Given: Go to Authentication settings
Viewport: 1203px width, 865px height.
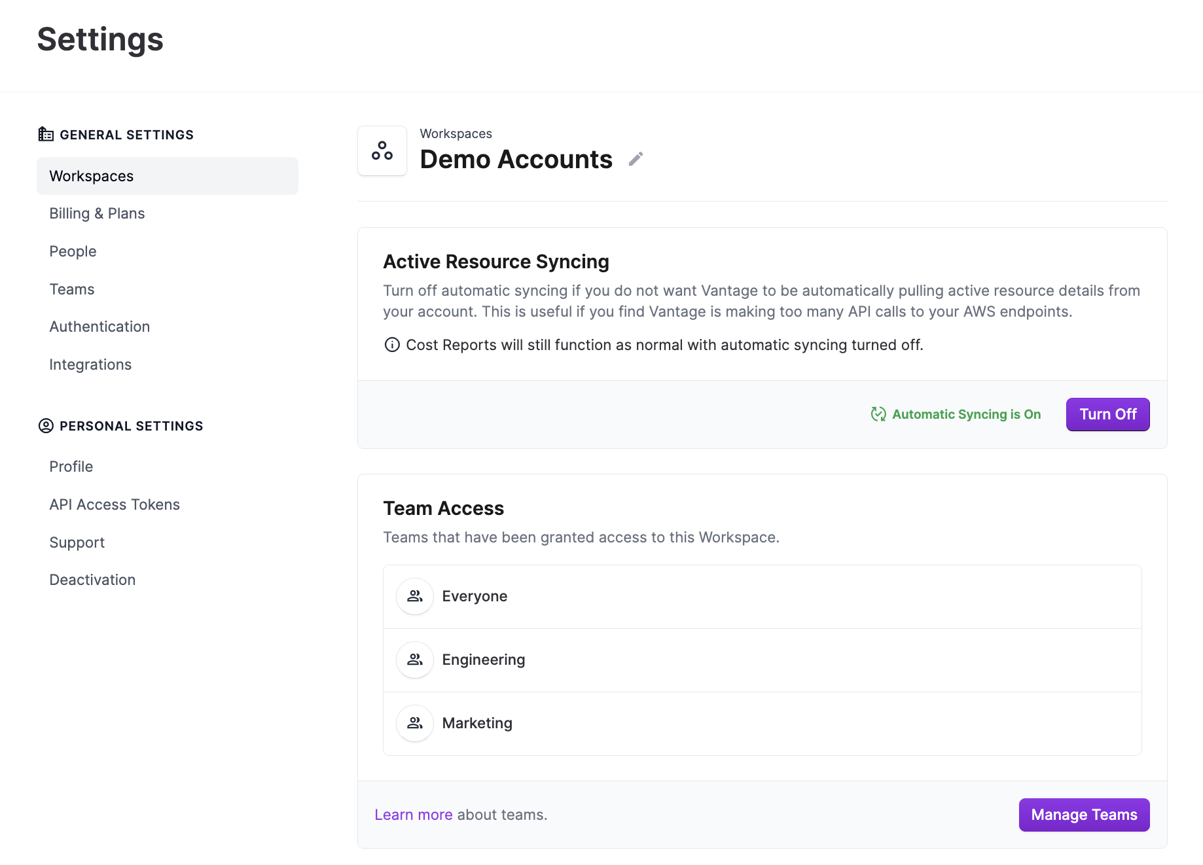Looking at the screenshot, I should click(x=99, y=326).
